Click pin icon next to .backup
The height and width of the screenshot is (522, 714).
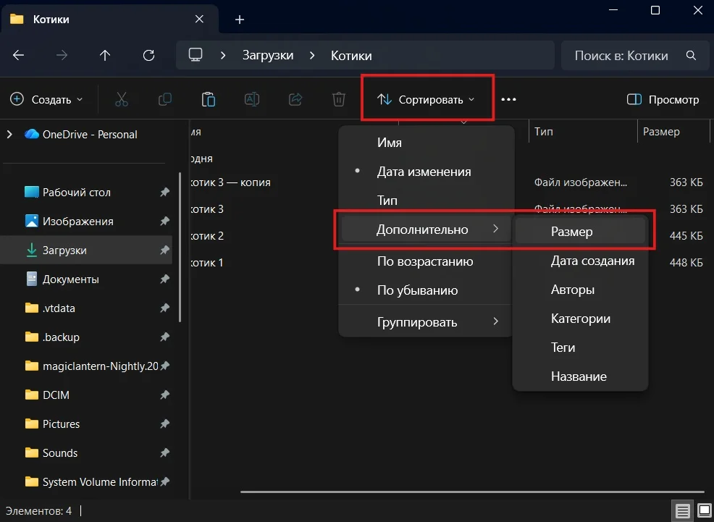tap(164, 337)
